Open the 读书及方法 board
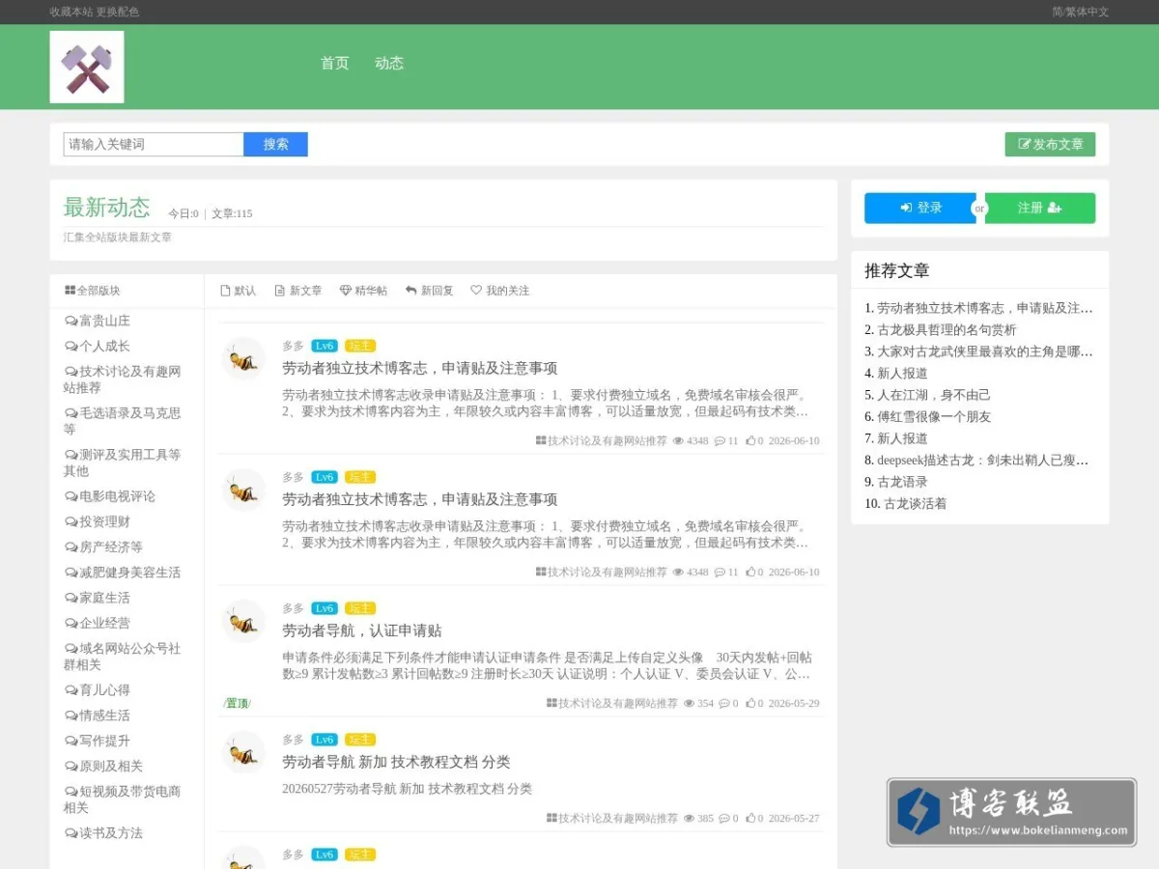Image resolution: width=1159 pixels, height=869 pixels. pos(103,833)
